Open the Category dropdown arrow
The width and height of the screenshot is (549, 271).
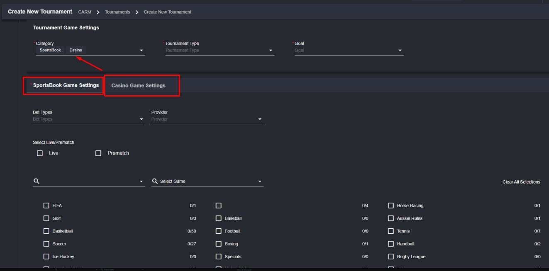click(142, 51)
